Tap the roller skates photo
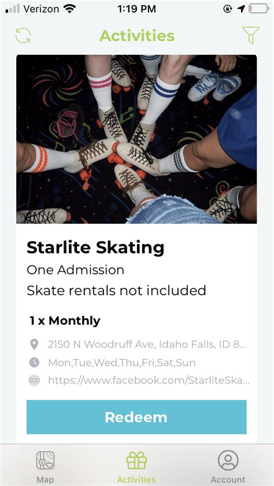Screen dimensions: 274x486 136,139
